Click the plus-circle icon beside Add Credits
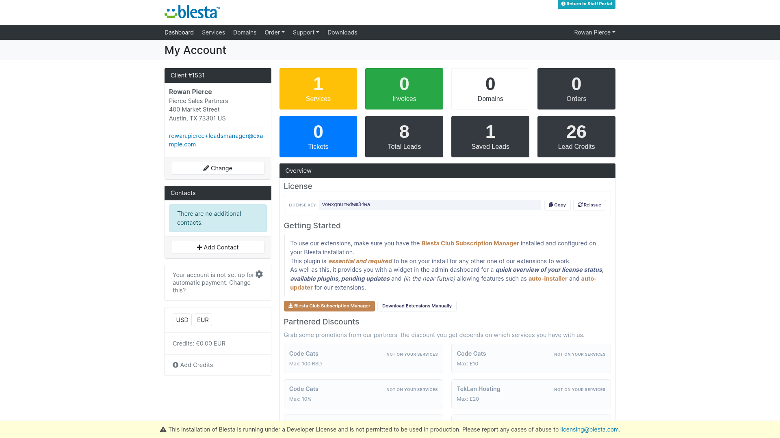 coord(175,365)
